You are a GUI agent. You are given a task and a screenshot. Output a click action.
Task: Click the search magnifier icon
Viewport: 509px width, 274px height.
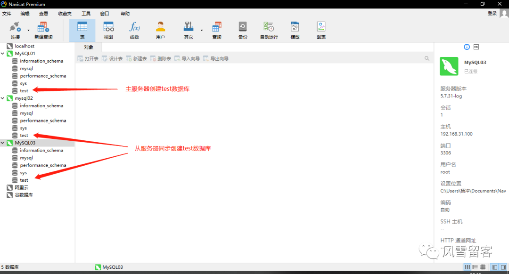(427, 59)
